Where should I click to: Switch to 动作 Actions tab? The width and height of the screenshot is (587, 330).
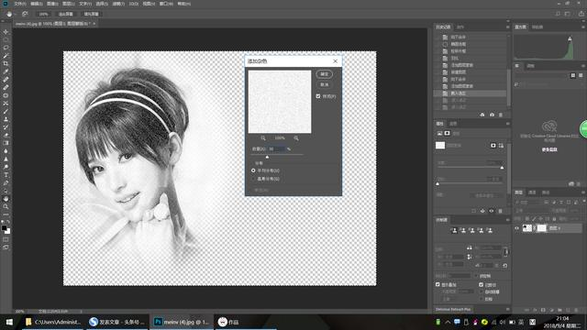pyautogui.click(x=460, y=27)
